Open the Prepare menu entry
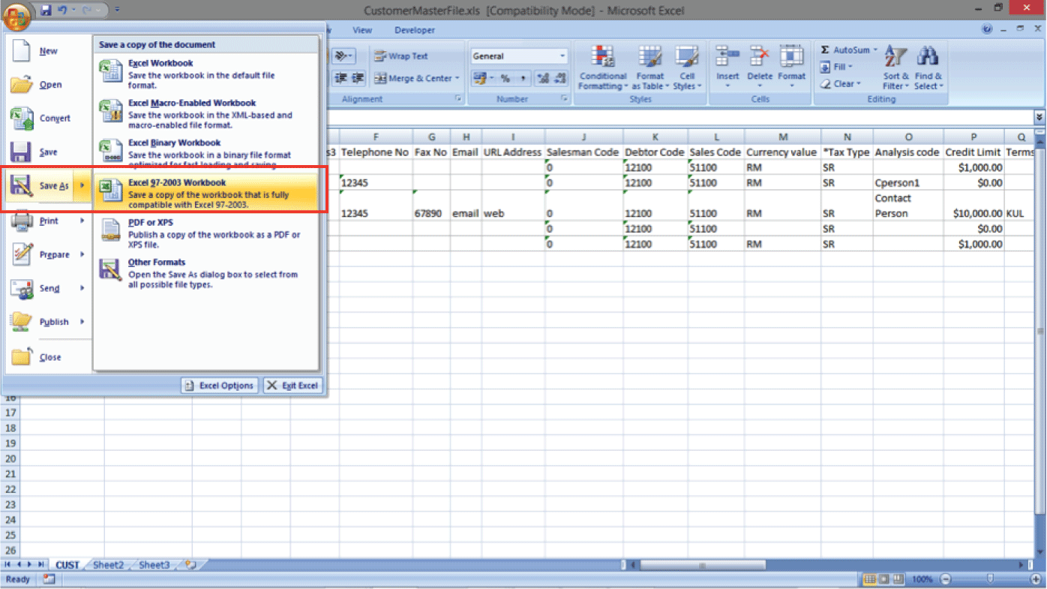The image size is (1047, 589). point(47,255)
